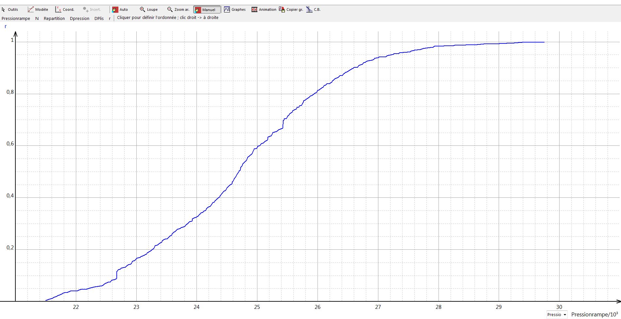Choose Pressionrampe as ordinate variable

[16, 19]
